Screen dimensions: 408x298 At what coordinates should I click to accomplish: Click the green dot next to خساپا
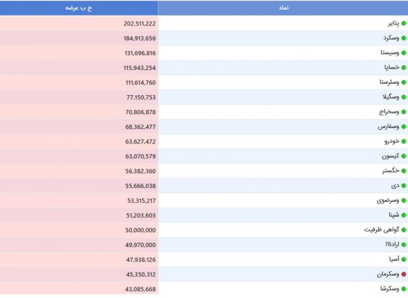click(x=404, y=67)
